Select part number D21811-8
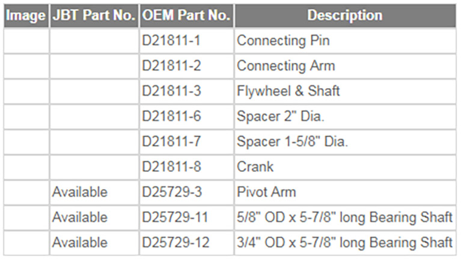The height and width of the screenshot is (260, 461). pyautogui.click(x=171, y=167)
